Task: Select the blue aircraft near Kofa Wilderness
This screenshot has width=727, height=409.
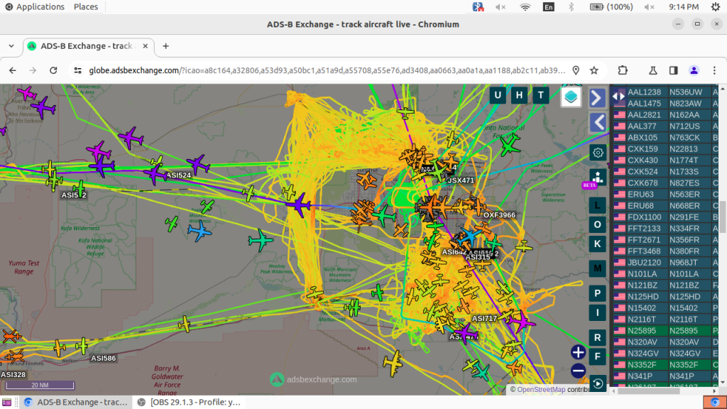Action: (x=199, y=231)
